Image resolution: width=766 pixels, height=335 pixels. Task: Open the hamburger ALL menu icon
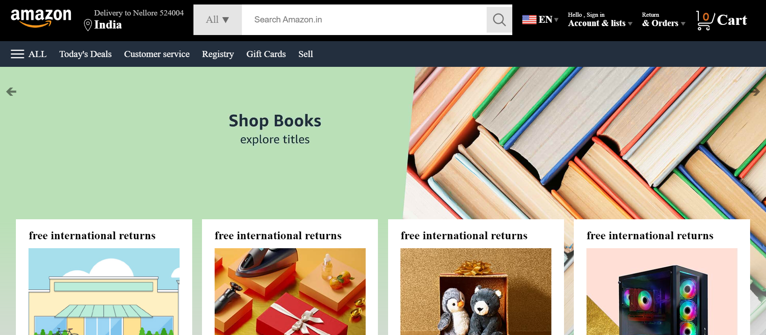click(18, 54)
